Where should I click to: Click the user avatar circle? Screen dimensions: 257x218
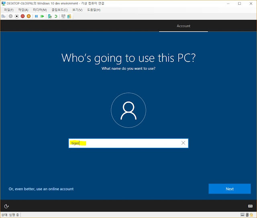pos(128,110)
